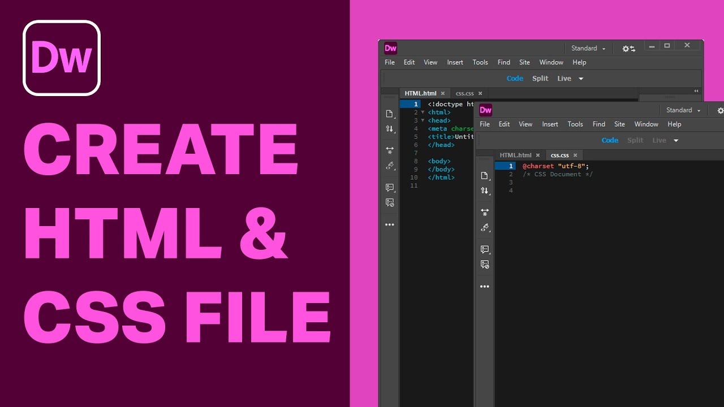Image resolution: width=724 pixels, height=407 pixels.
Task: Open Documents icon in back window sidebar
Action: [389, 114]
